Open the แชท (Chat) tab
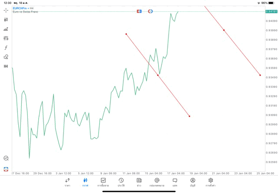 pyautogui.click(x=175, y=182)
